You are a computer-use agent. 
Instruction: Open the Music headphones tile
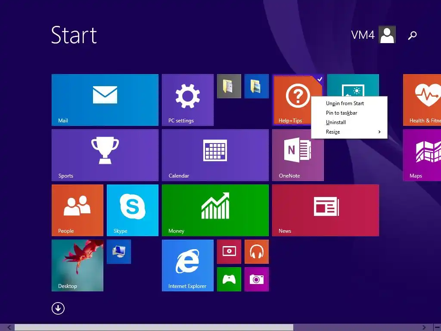257,252
